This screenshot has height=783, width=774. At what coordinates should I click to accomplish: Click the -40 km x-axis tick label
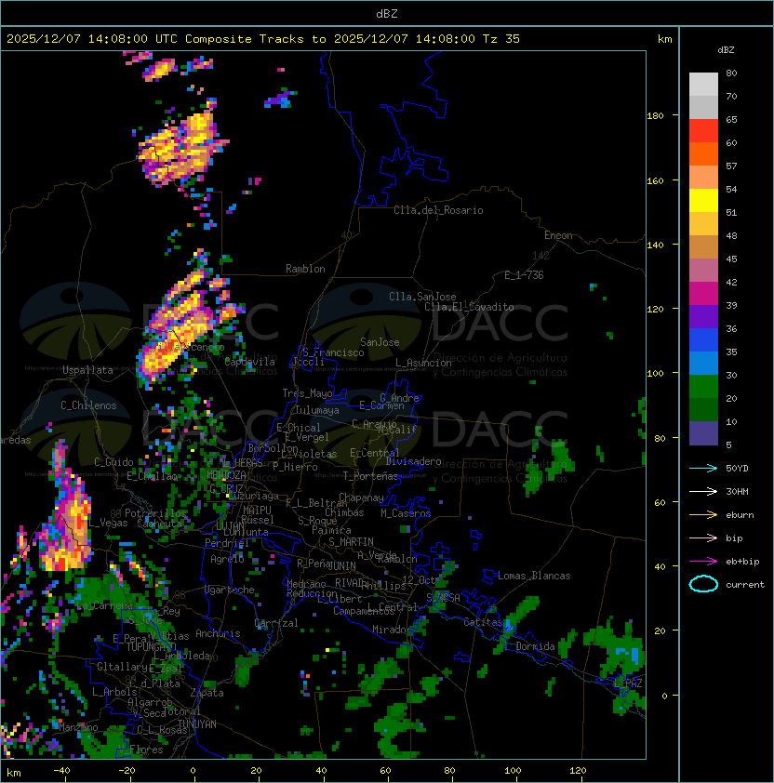tap(61, 771)
